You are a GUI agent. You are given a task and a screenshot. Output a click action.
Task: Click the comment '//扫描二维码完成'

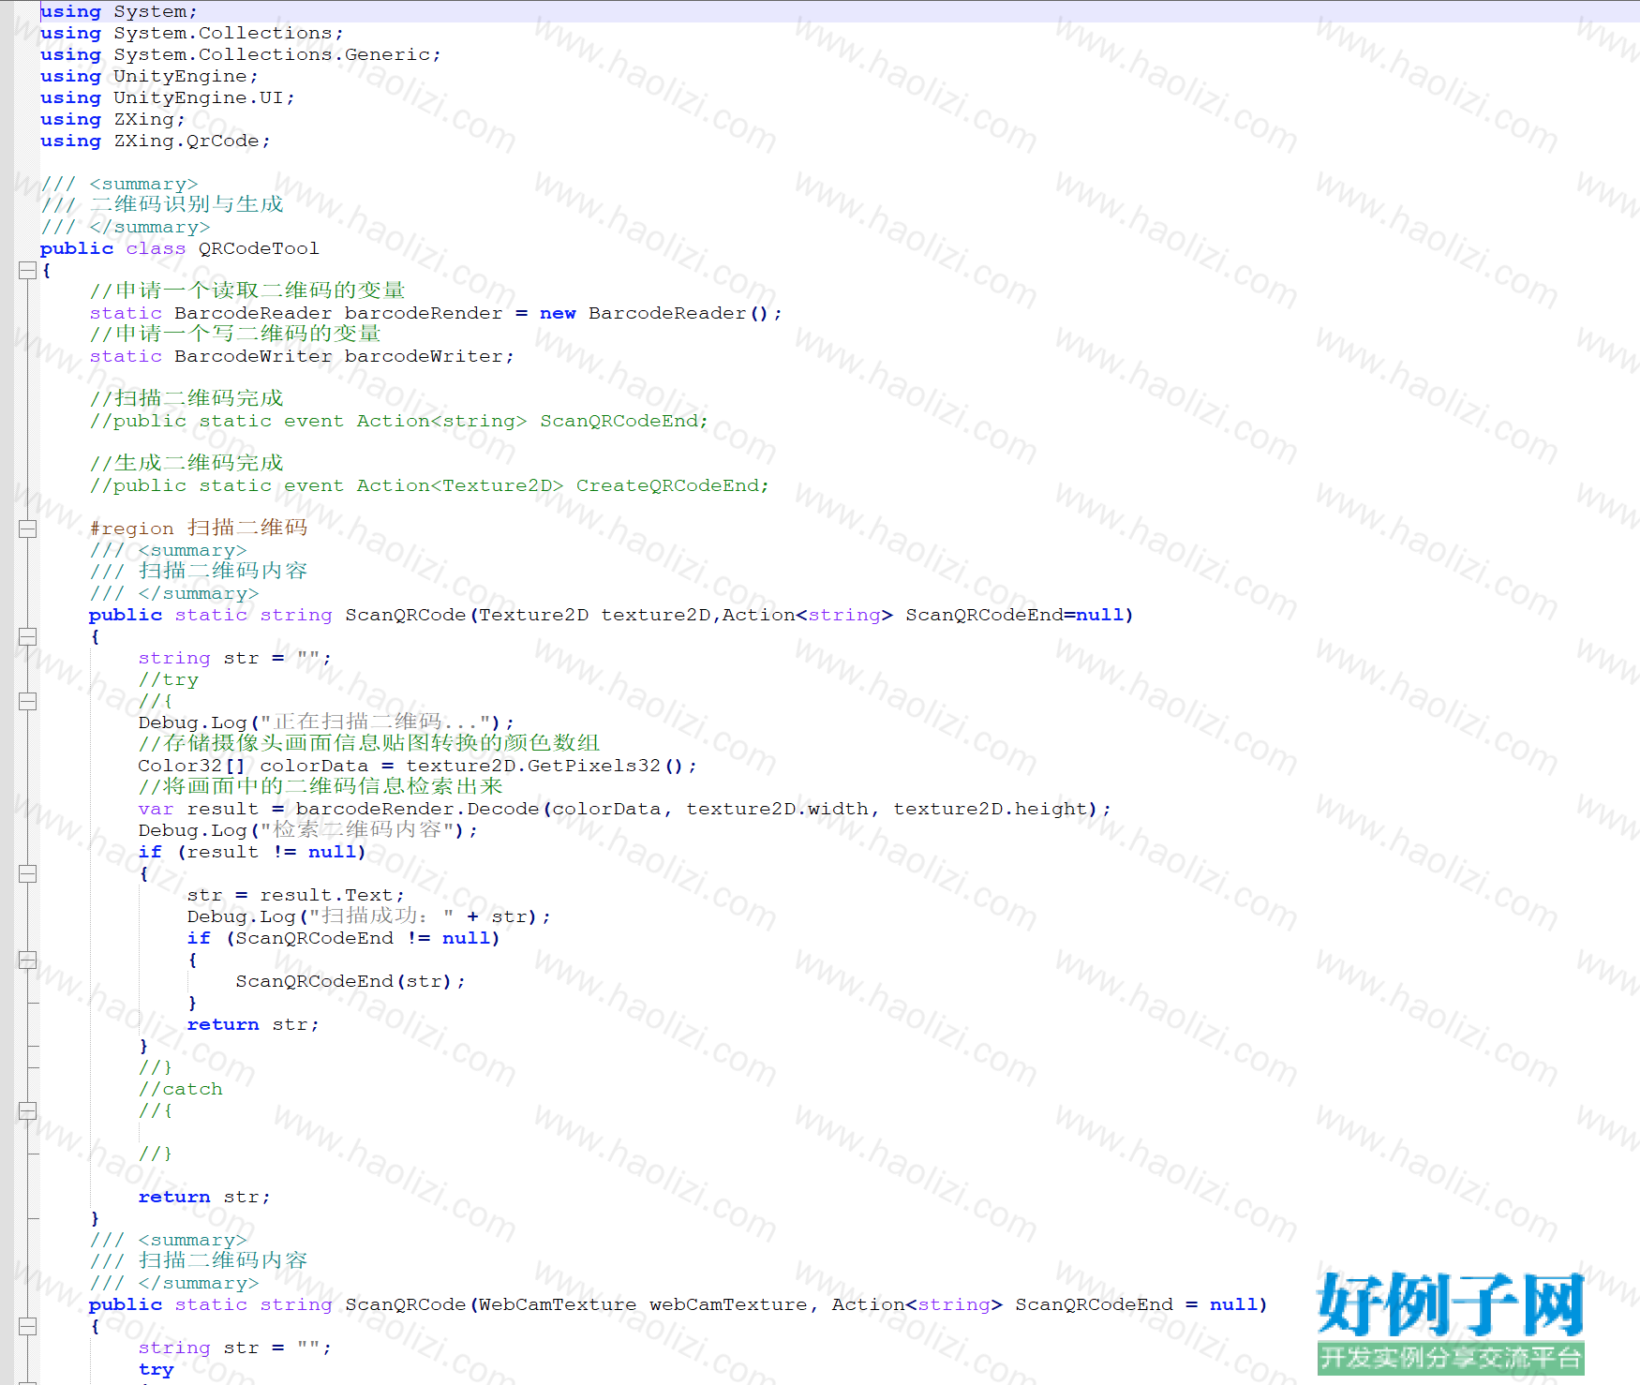[186, 398]
